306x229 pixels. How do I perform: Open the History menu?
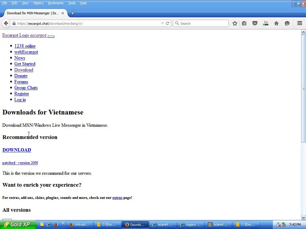38,3
